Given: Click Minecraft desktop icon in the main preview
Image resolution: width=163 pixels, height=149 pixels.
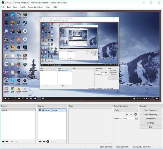Looking at the screenshot, I should [25, 15].
